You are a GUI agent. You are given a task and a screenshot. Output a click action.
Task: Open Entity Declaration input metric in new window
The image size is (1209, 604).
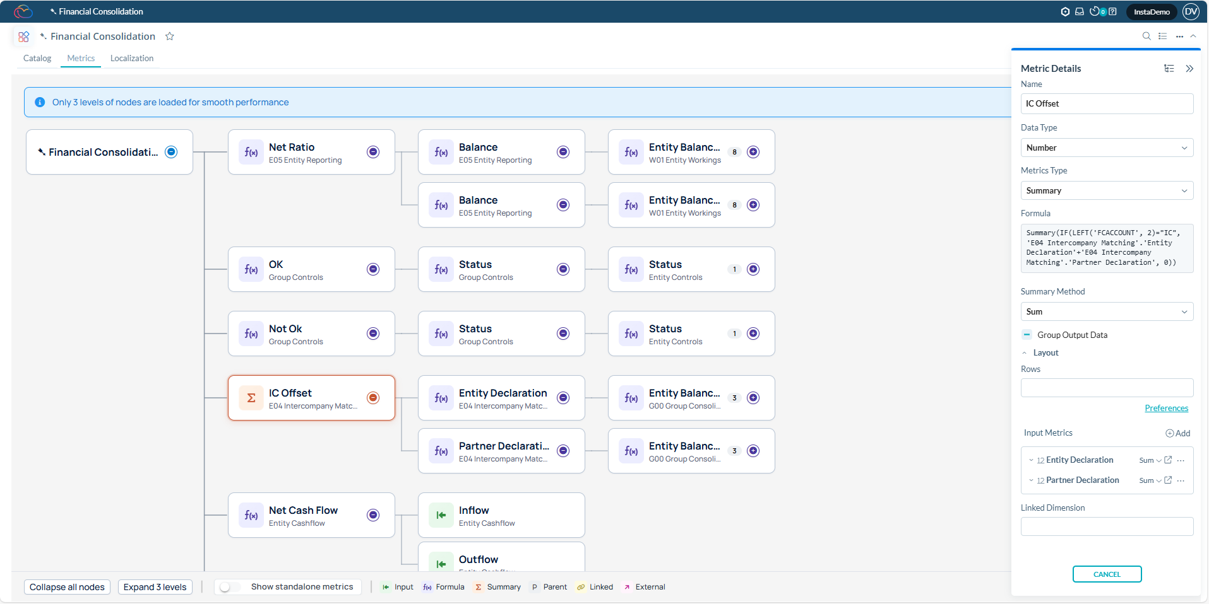(1168, 460)
